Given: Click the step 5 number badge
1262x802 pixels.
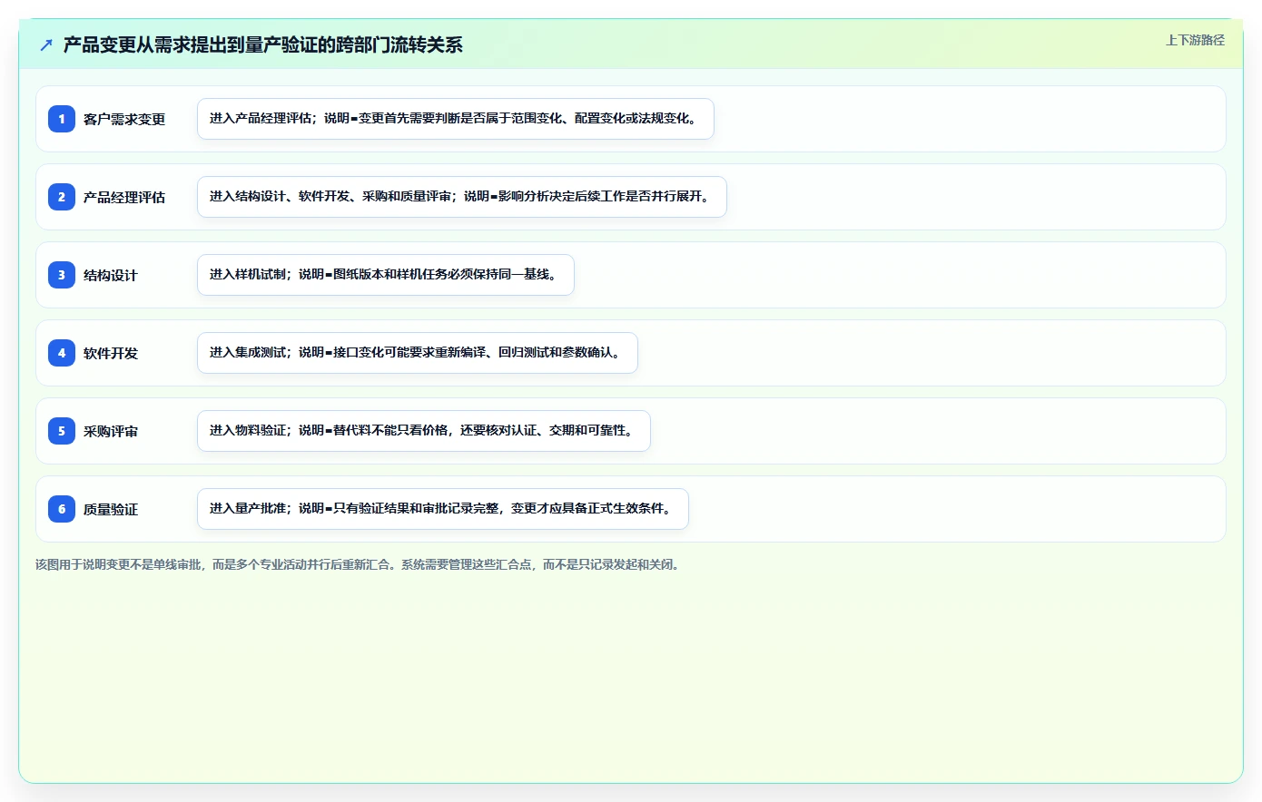Looking at the screenshot, I should click(62, 431).
